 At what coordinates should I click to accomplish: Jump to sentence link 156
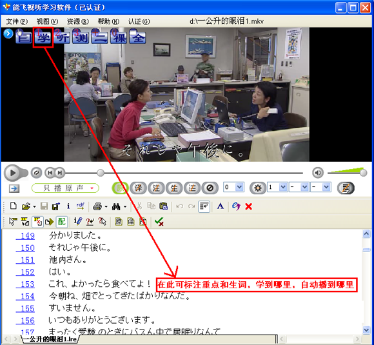pyautogui.click(x=25, y=320)
